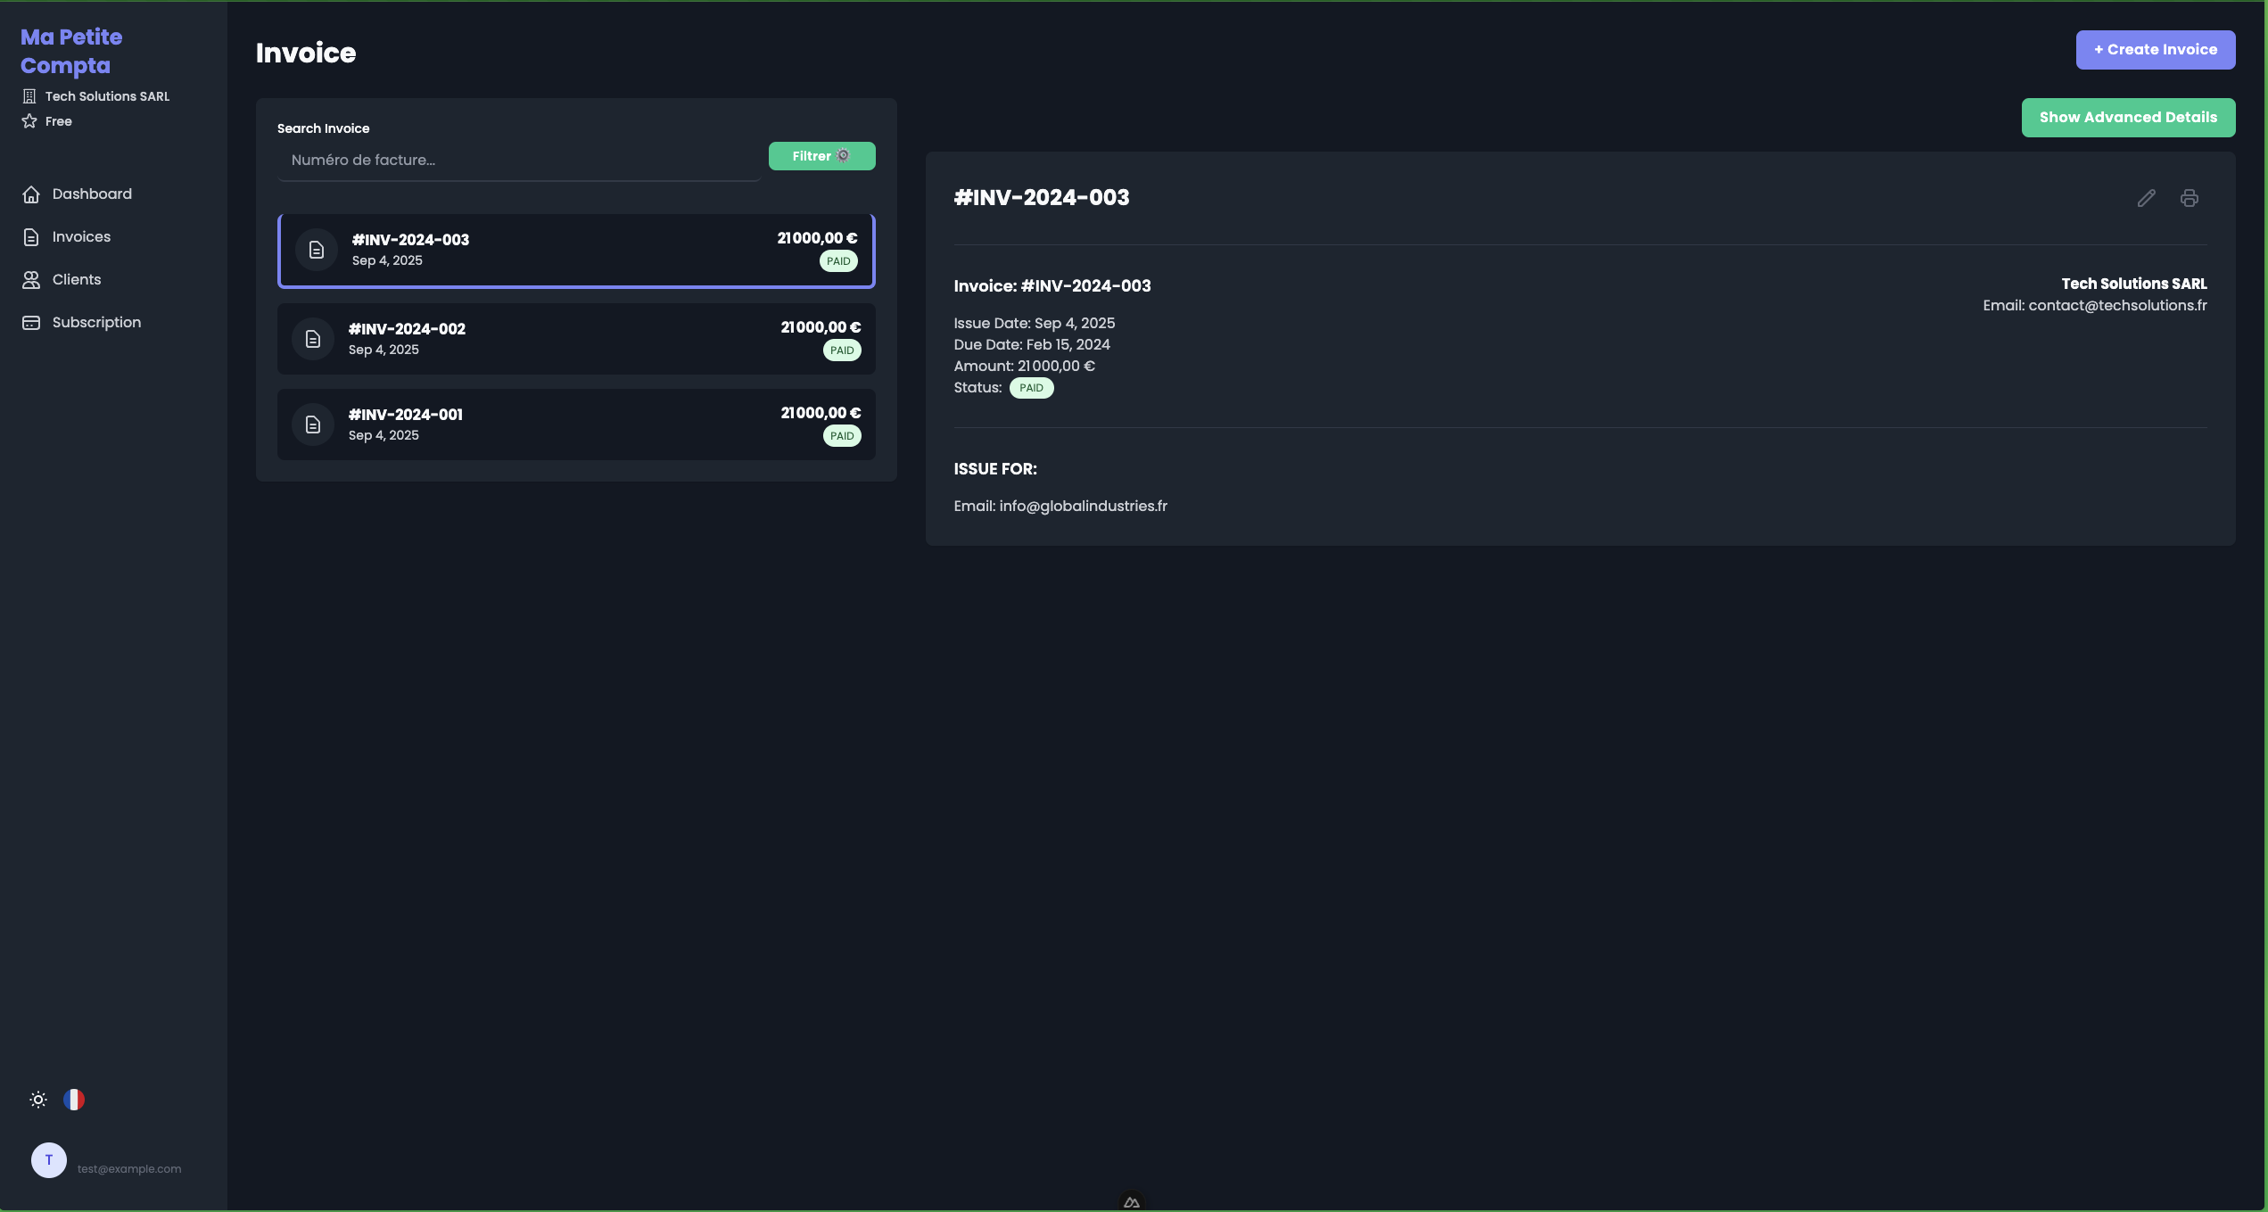This screenshot has height=1212, width=2268.
Task: Click the Ma Petite Compta logo
Action: click(x=71, y=51)
